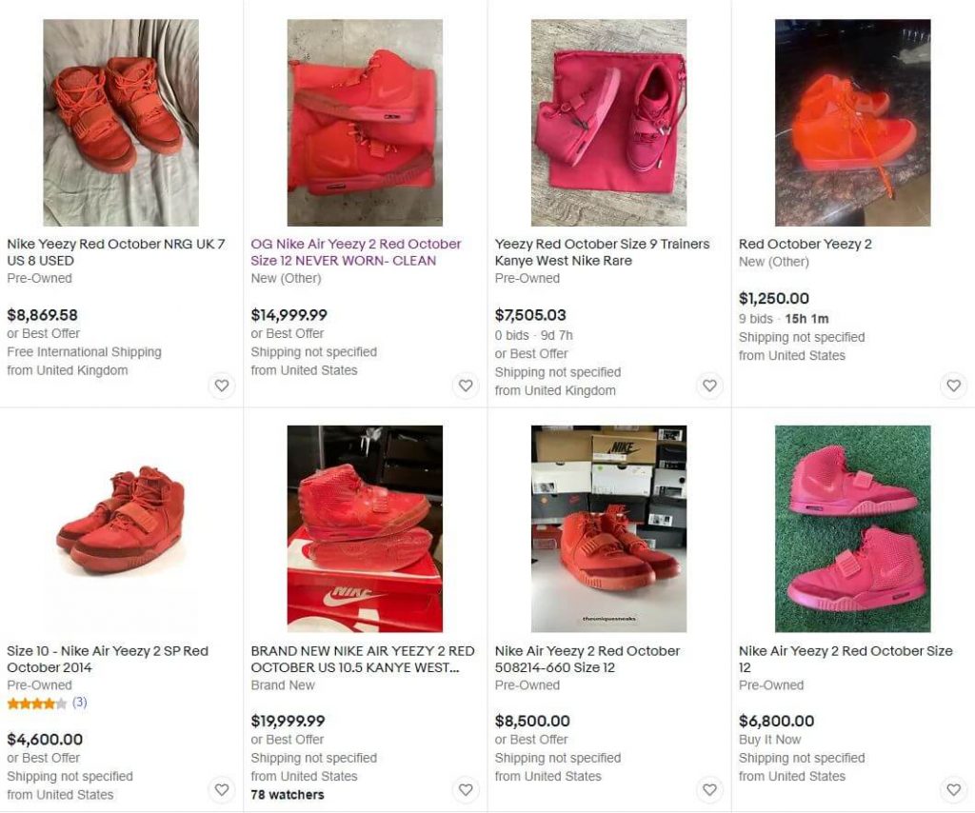Open 'Nike Yeezy Red October NRG UK 7' title link

[116, 252]
